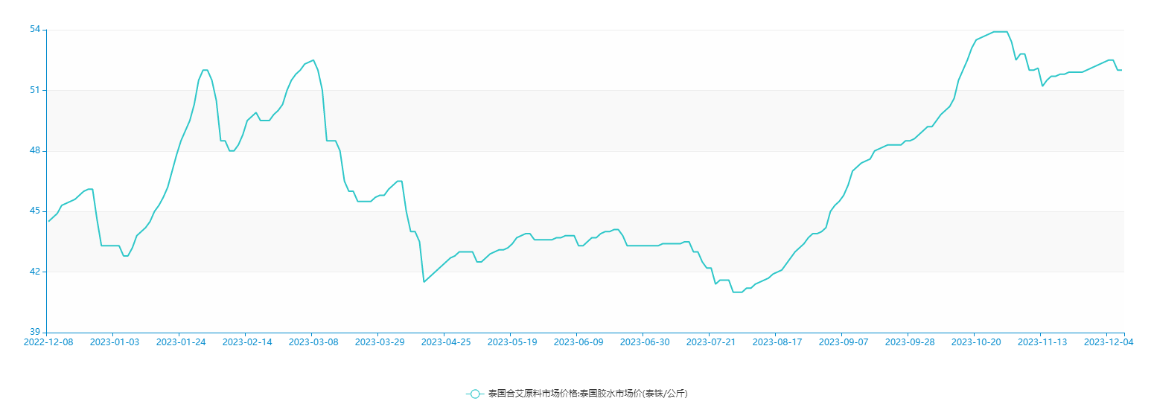Click the 2023-12-04 x-axis date label

click(x=1109, y=342)
